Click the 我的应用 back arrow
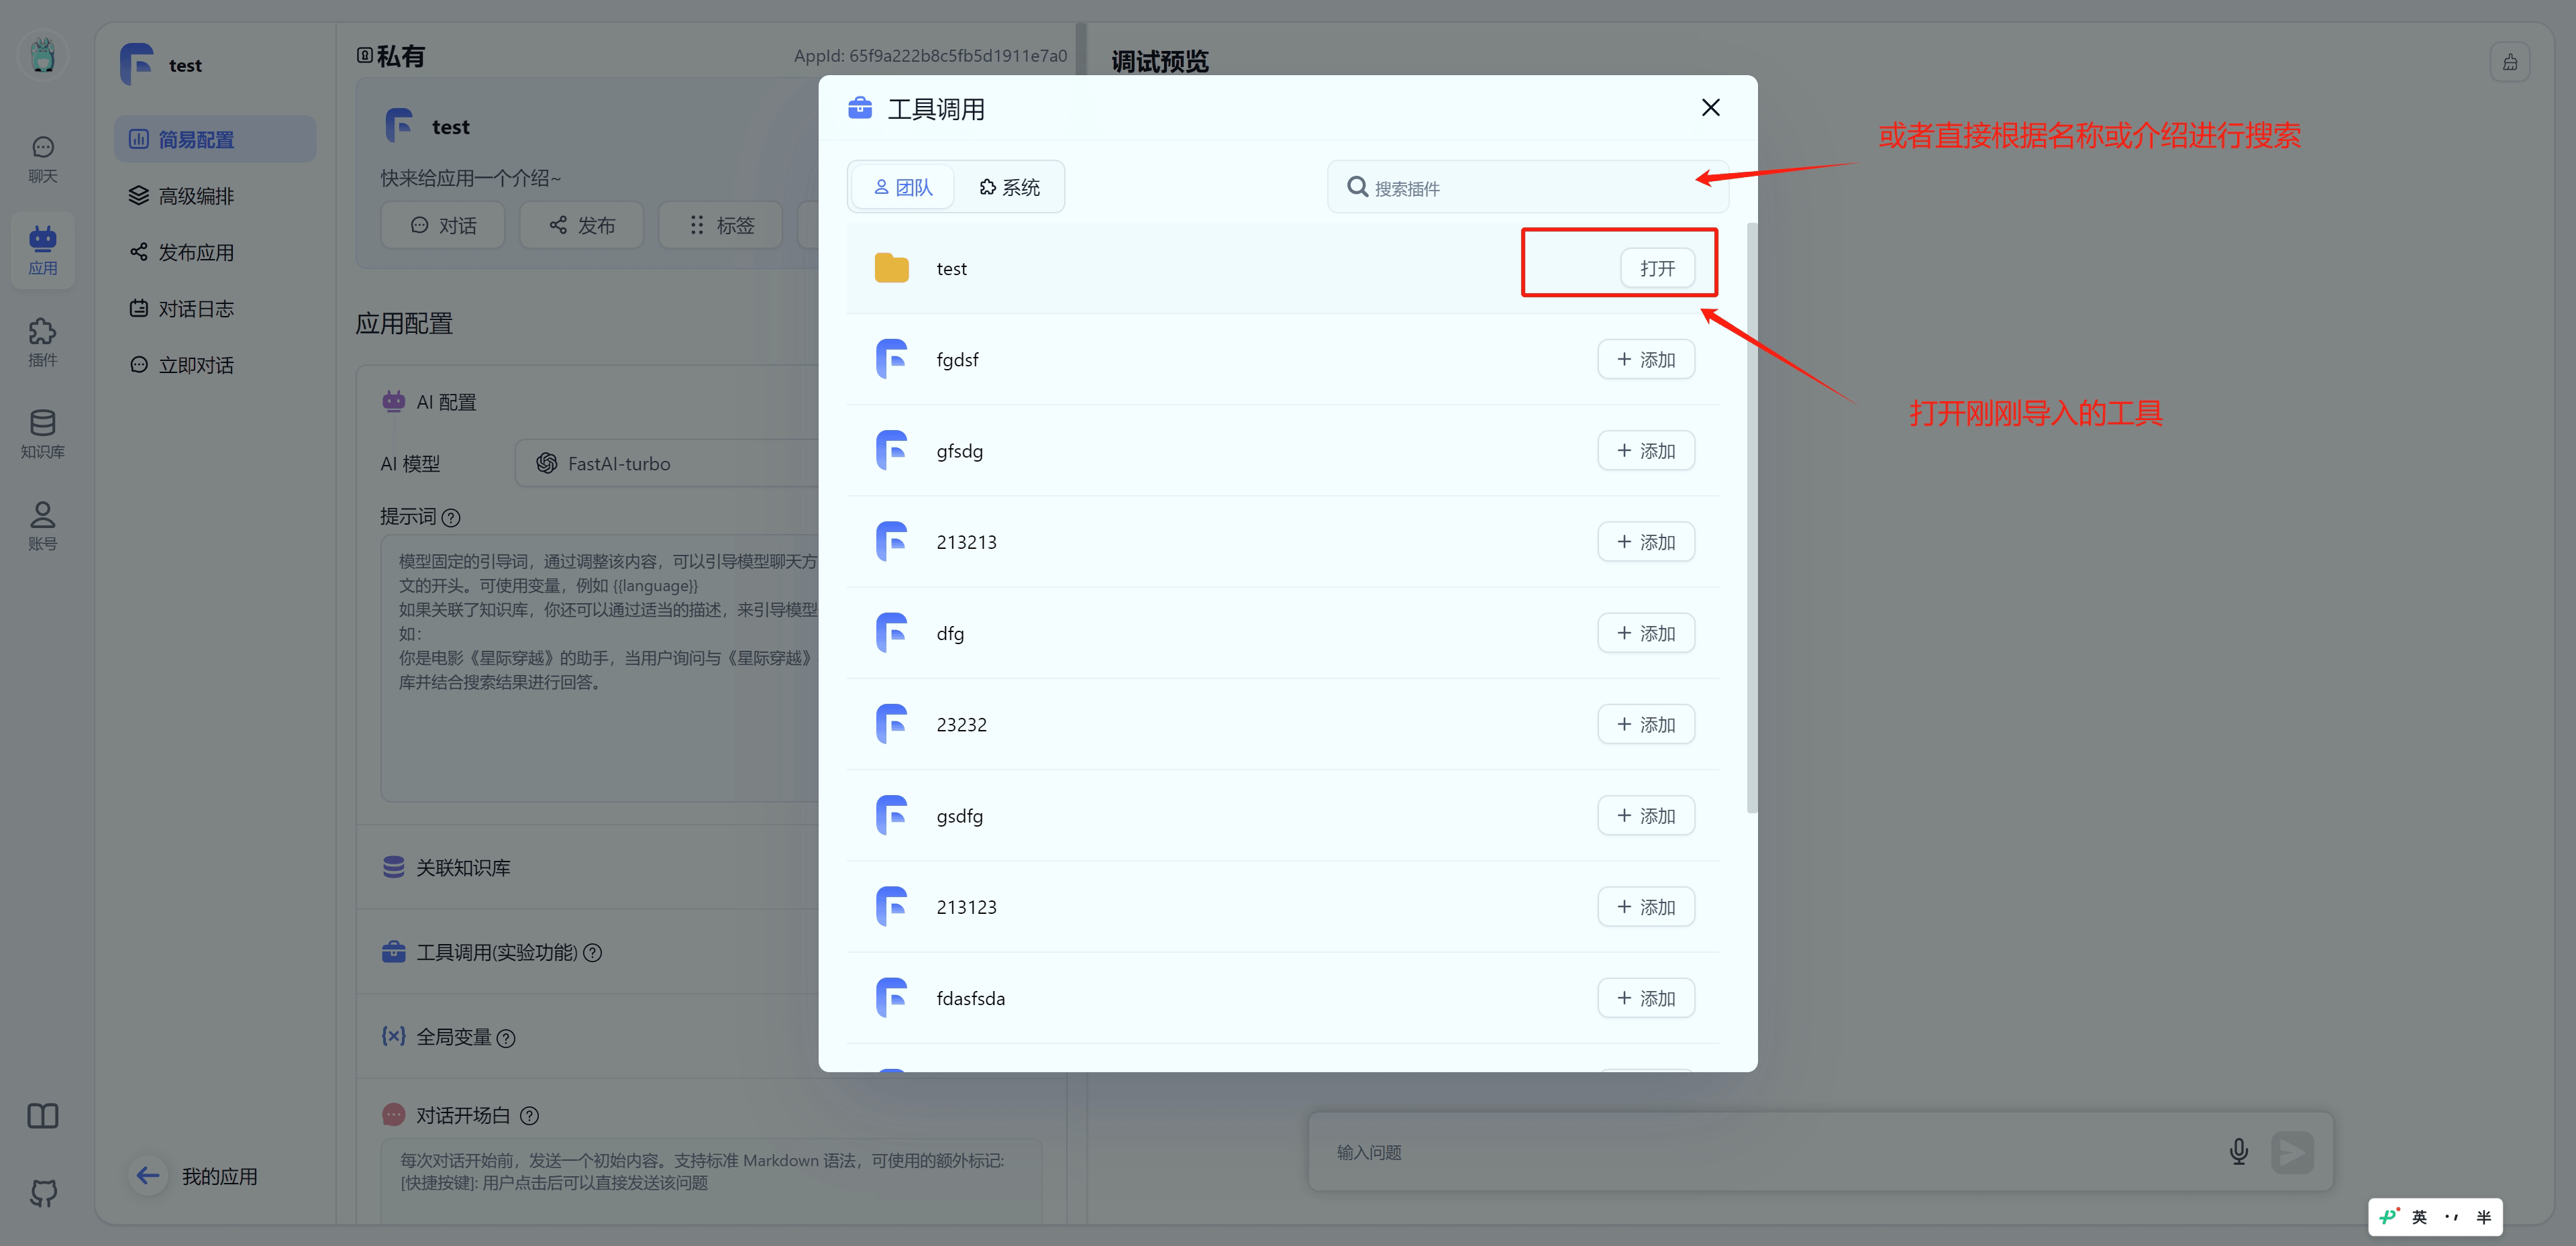 point(148,1176)
